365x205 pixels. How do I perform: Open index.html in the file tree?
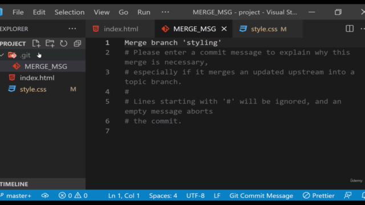[x=43, y=77]
